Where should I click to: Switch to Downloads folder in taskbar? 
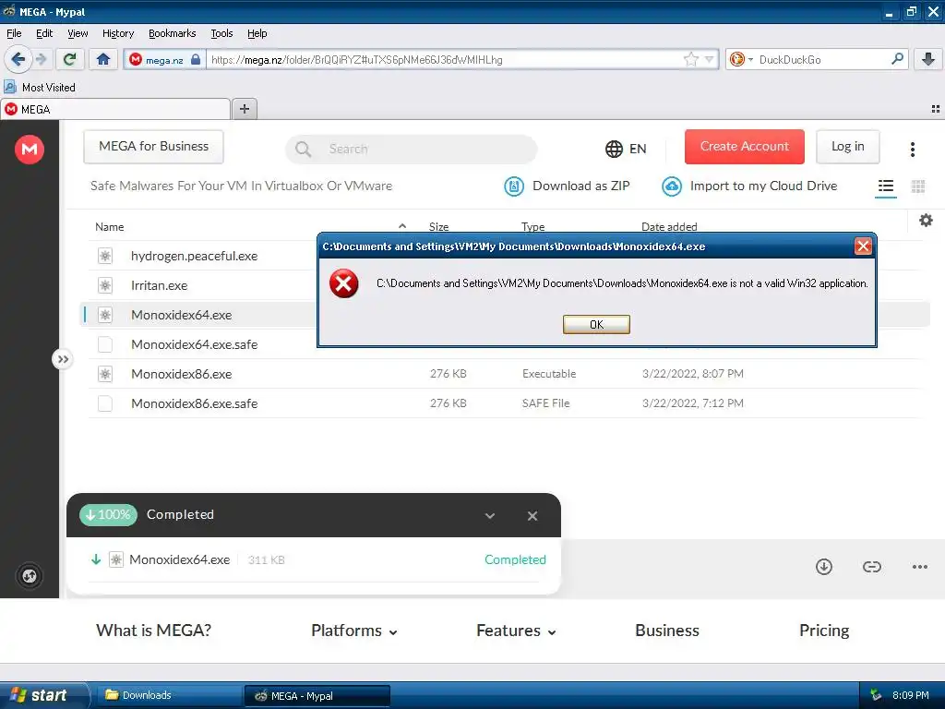pyautogui.click(x=169, y=695)
